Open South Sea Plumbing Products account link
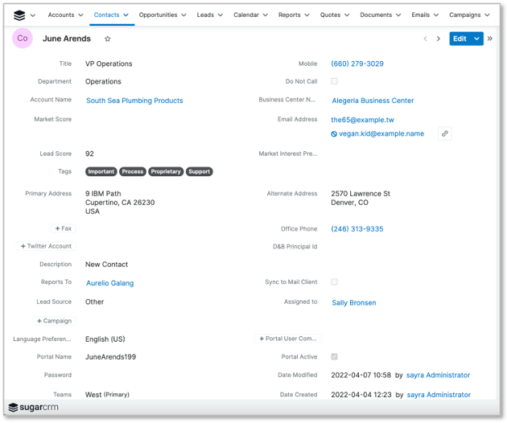507x423 pixels. pyautogui.click(x=134, y=101)
